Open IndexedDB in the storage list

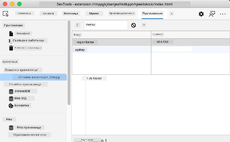[x=22, y=91]
